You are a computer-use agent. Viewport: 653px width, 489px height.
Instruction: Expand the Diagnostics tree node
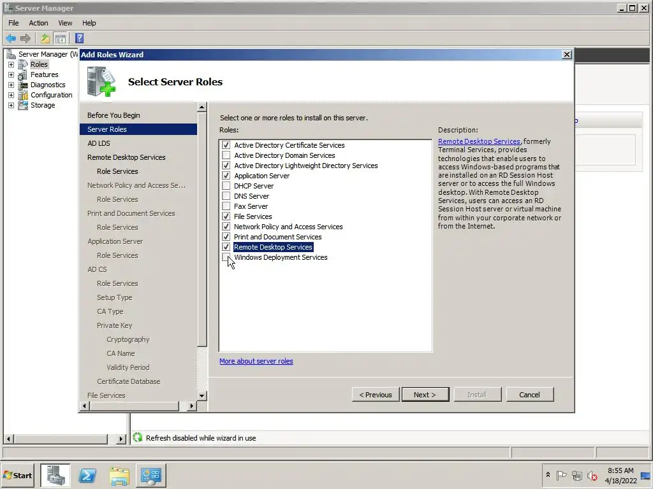[11, 85]
